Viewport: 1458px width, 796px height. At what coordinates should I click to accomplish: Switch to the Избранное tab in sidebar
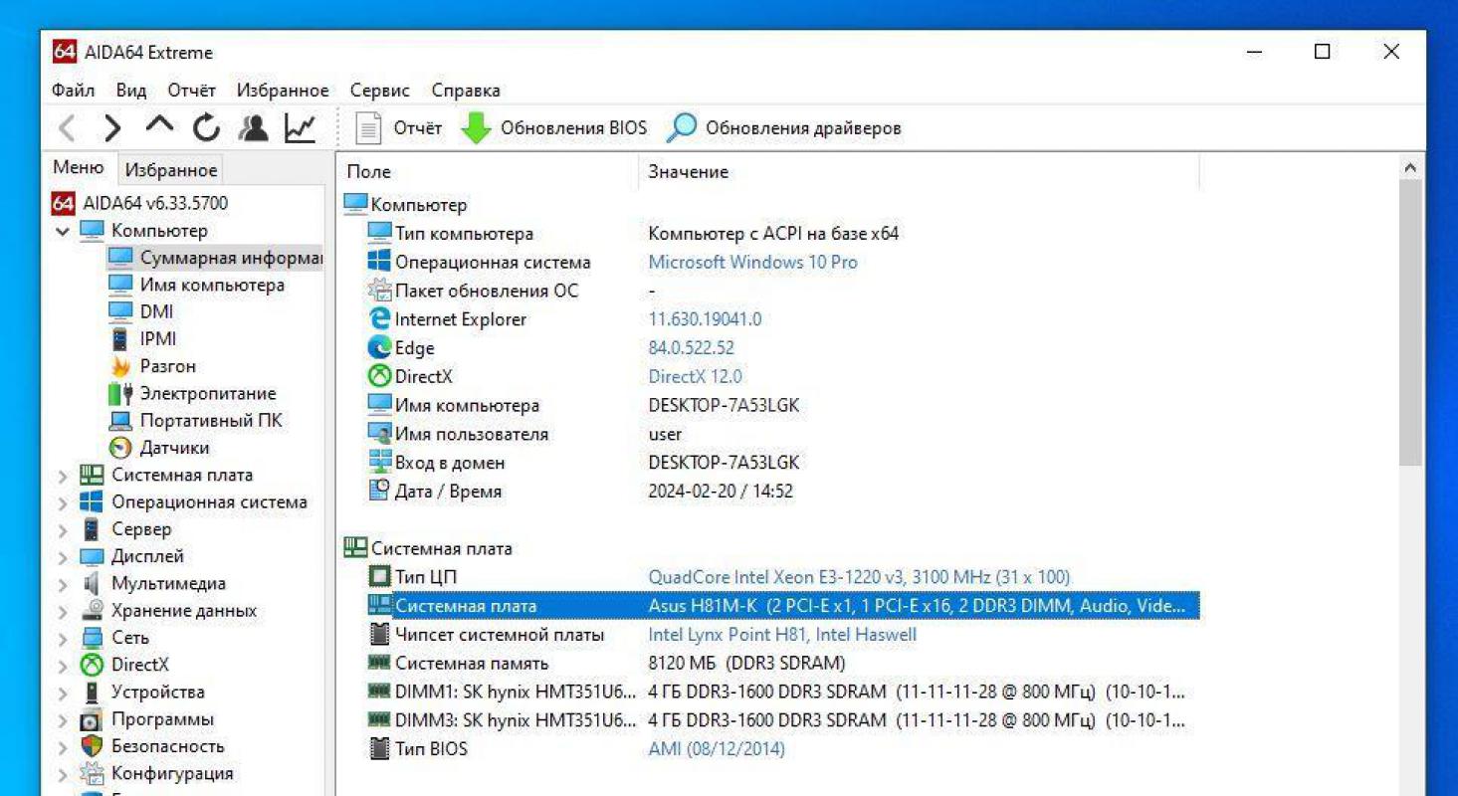171,170
